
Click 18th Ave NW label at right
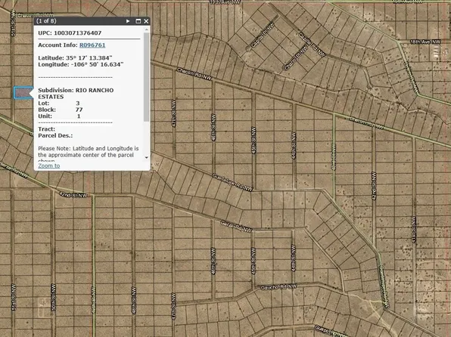[425, 42]
